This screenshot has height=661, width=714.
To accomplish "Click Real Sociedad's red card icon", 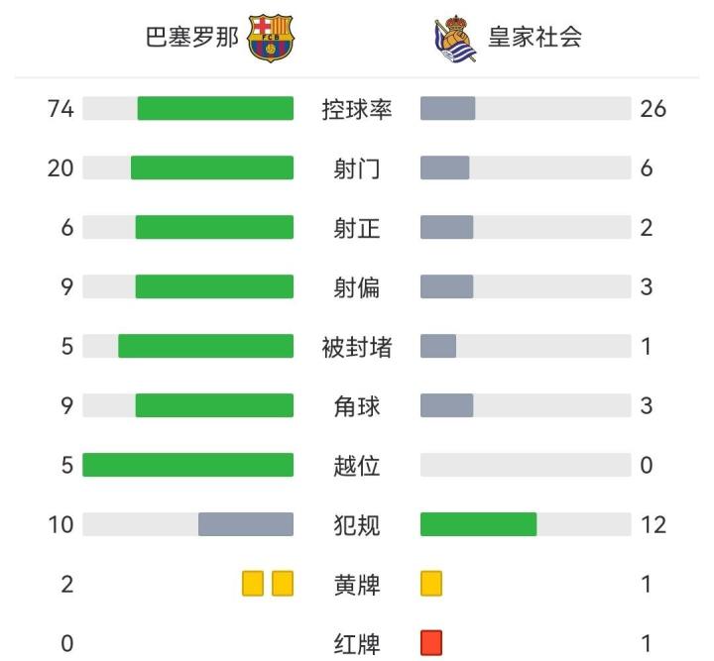I will coord(431,643).
